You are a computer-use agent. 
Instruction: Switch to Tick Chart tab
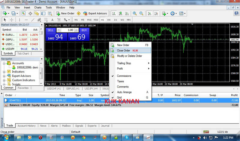(x=23, y=54)
